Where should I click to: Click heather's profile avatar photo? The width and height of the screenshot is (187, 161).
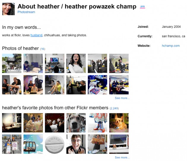click(x=9, y=9)
